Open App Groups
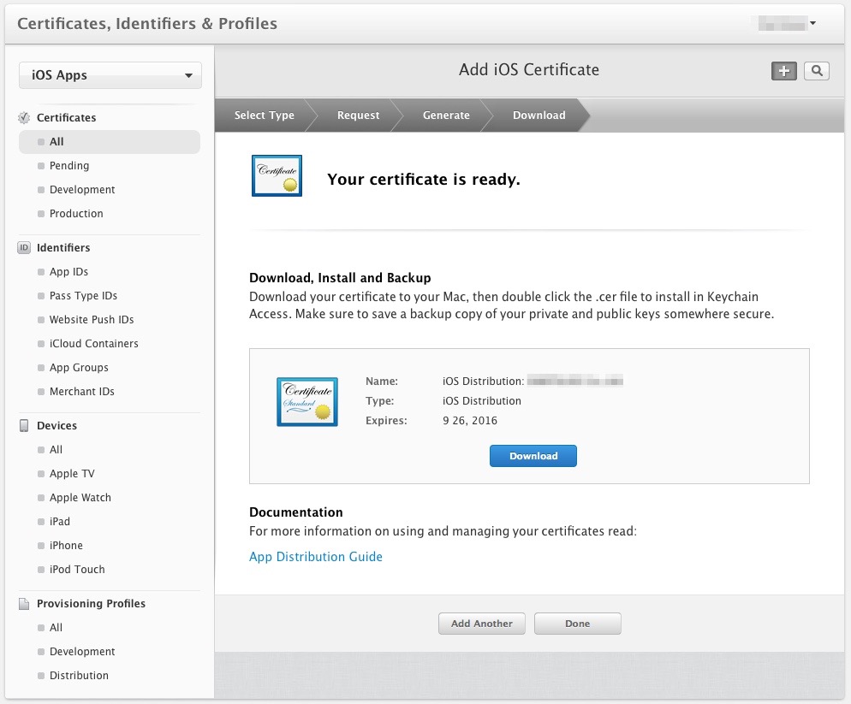 point(80,368)
